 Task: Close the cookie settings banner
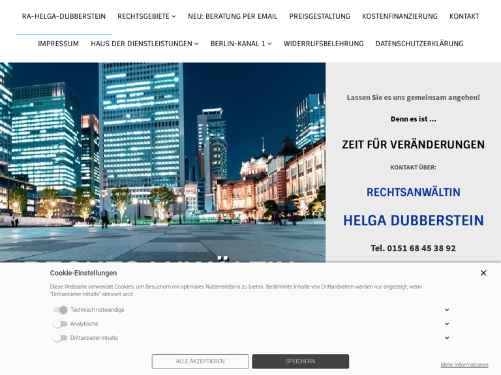tap(483, 273)
